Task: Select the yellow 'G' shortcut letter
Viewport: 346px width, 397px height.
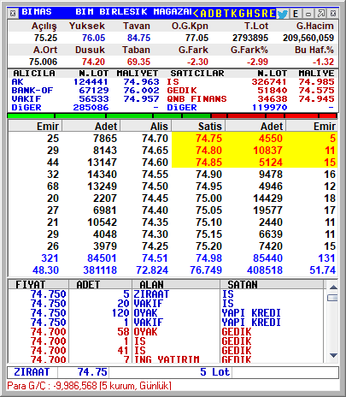Action: [242, 14]
